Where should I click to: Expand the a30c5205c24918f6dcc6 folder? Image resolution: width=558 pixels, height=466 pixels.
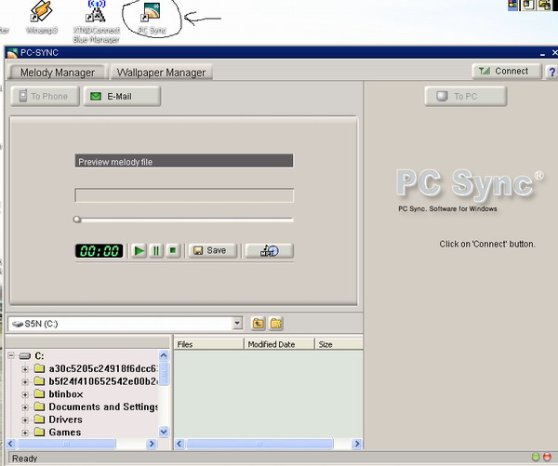pyautogui.click(x=25, y=369)
